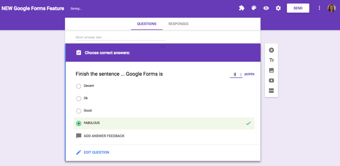Click EDIT QUESTION link
This screenshot has width=340, height=166.
[97, 152]
